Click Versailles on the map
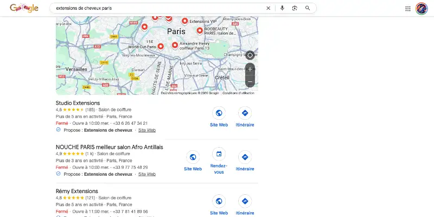434x217 pixels. pos(76,69)
